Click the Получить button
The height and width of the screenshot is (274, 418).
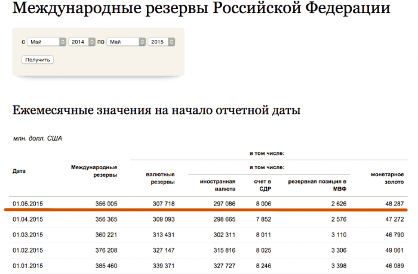[x=38, y=60]
